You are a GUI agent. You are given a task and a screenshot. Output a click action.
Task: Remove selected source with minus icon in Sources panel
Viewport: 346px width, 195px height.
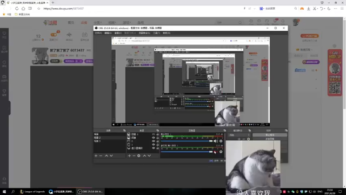[134, 156]
